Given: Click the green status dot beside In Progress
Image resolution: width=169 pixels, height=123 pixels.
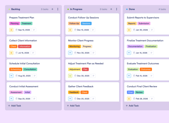Looking at the screenshot, I should [x=68, y=9].
